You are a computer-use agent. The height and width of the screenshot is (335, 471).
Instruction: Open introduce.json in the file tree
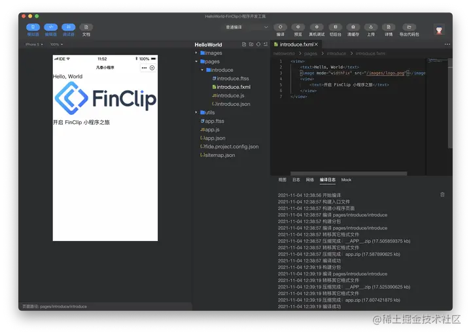(231, 104)
